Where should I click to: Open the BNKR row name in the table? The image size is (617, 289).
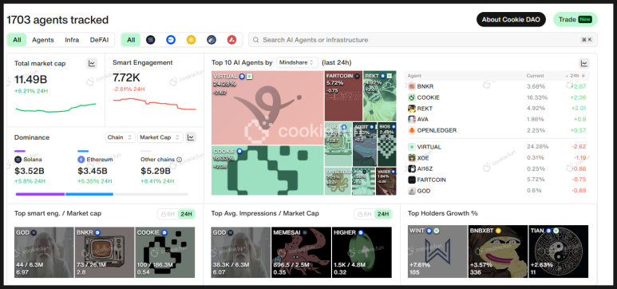point(425,86)
